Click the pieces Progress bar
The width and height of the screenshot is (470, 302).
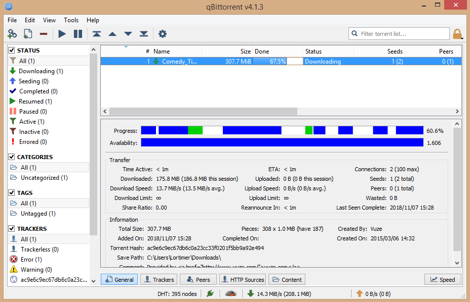pos(282,130)
